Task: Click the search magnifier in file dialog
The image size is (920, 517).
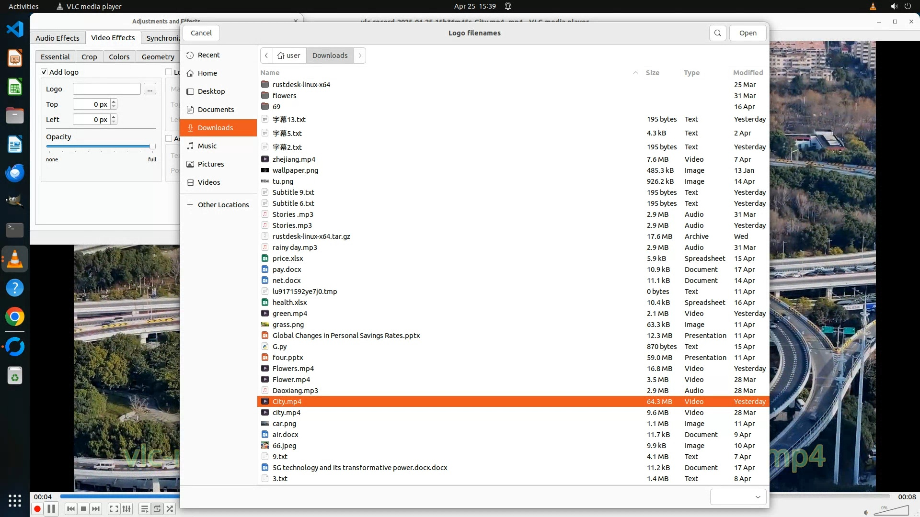Action: (x=717, y=33)
